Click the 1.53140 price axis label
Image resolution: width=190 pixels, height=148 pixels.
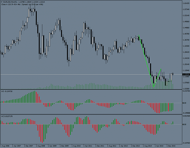point(186,15)
